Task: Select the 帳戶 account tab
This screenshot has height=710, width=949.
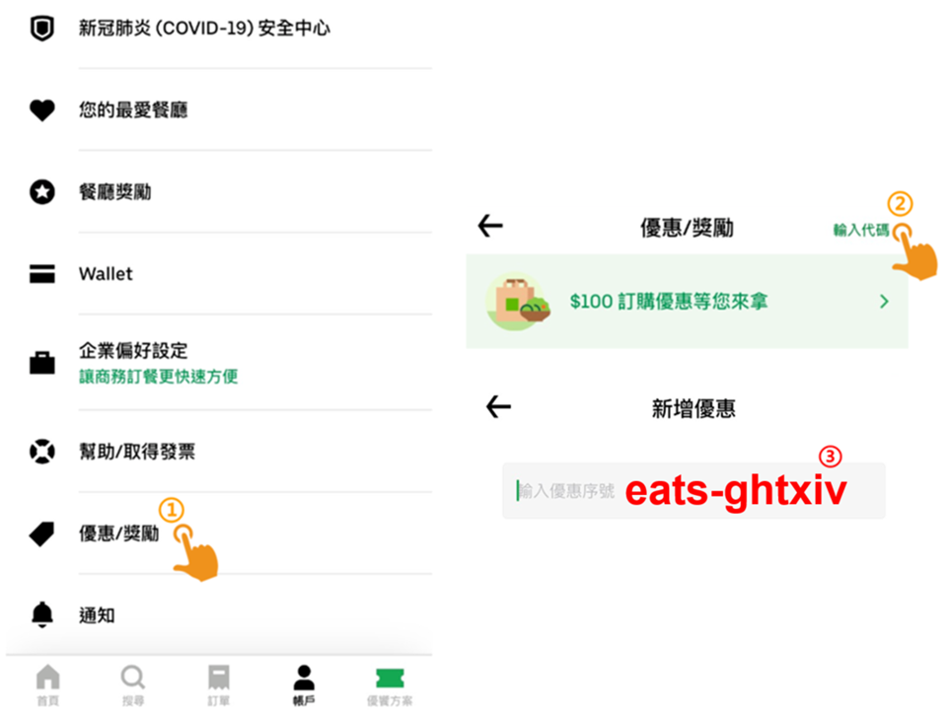Action: 304,685
